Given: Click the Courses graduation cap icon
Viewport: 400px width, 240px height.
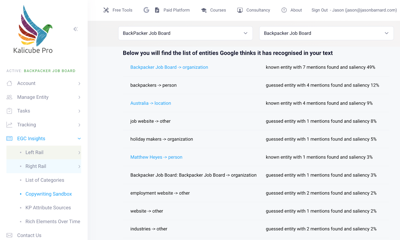Looking at the screenshot, I should tap(204, 10).
